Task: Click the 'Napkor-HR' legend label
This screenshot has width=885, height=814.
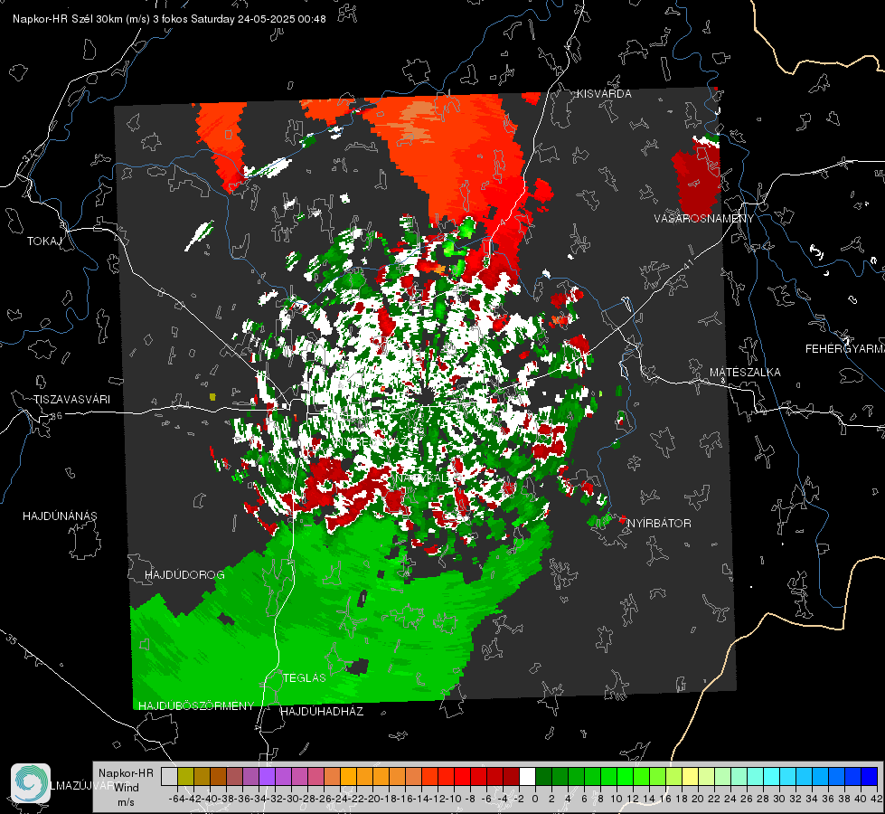Action: click(126, 773)
